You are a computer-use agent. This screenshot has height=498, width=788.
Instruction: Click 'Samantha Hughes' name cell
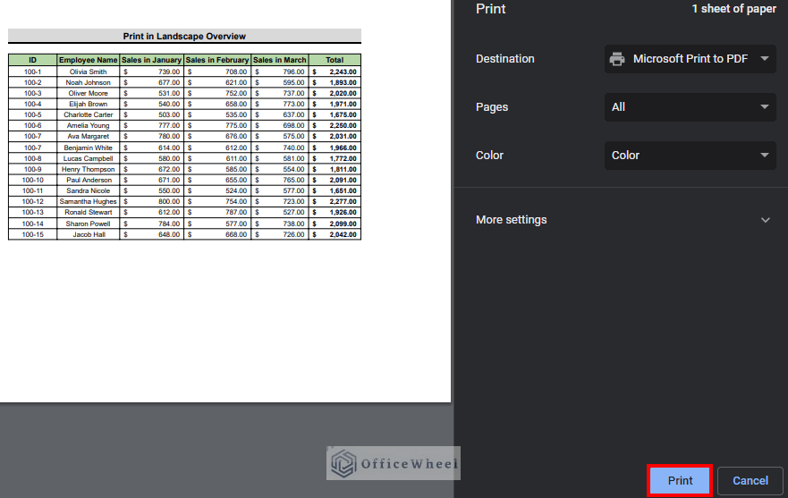pyautogui.click(x=88, y=201)
